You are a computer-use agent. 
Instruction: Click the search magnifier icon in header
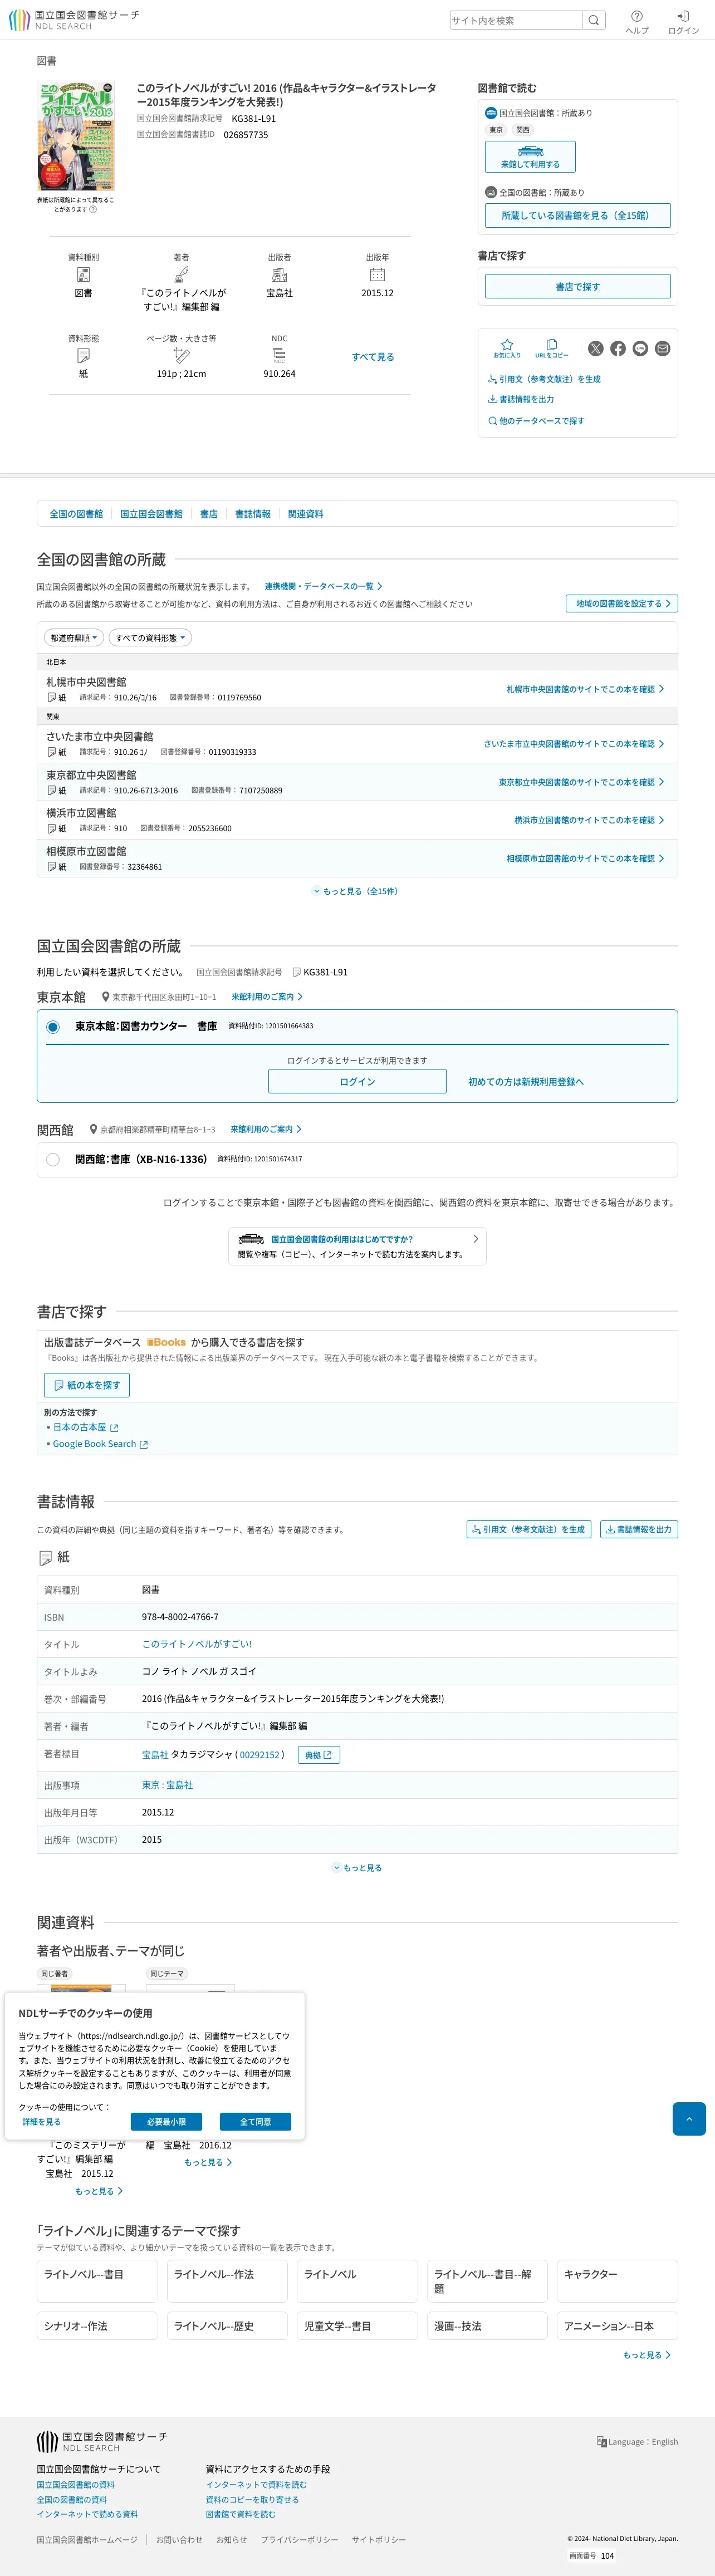593,20
